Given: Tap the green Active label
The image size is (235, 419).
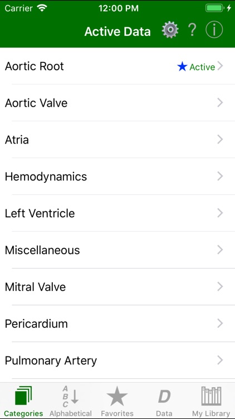Looking at the screenshot, I should click(202, 67).
